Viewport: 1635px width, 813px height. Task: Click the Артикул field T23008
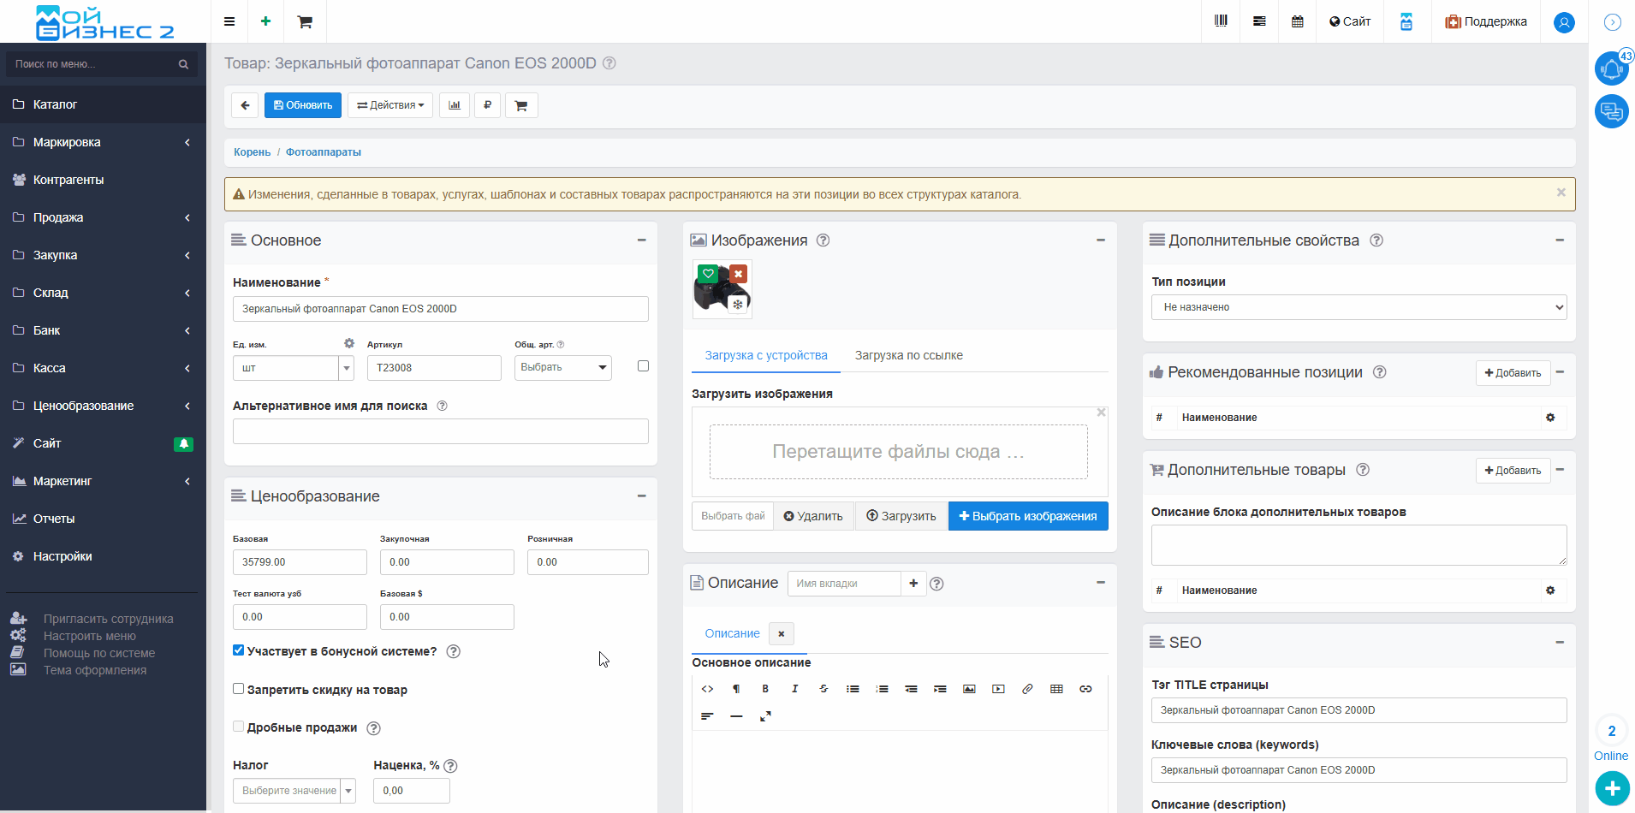click(x=434, y=368)
